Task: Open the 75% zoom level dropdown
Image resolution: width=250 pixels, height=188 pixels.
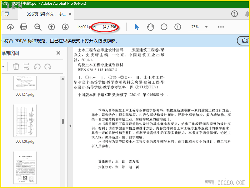Action: (206, 27)
